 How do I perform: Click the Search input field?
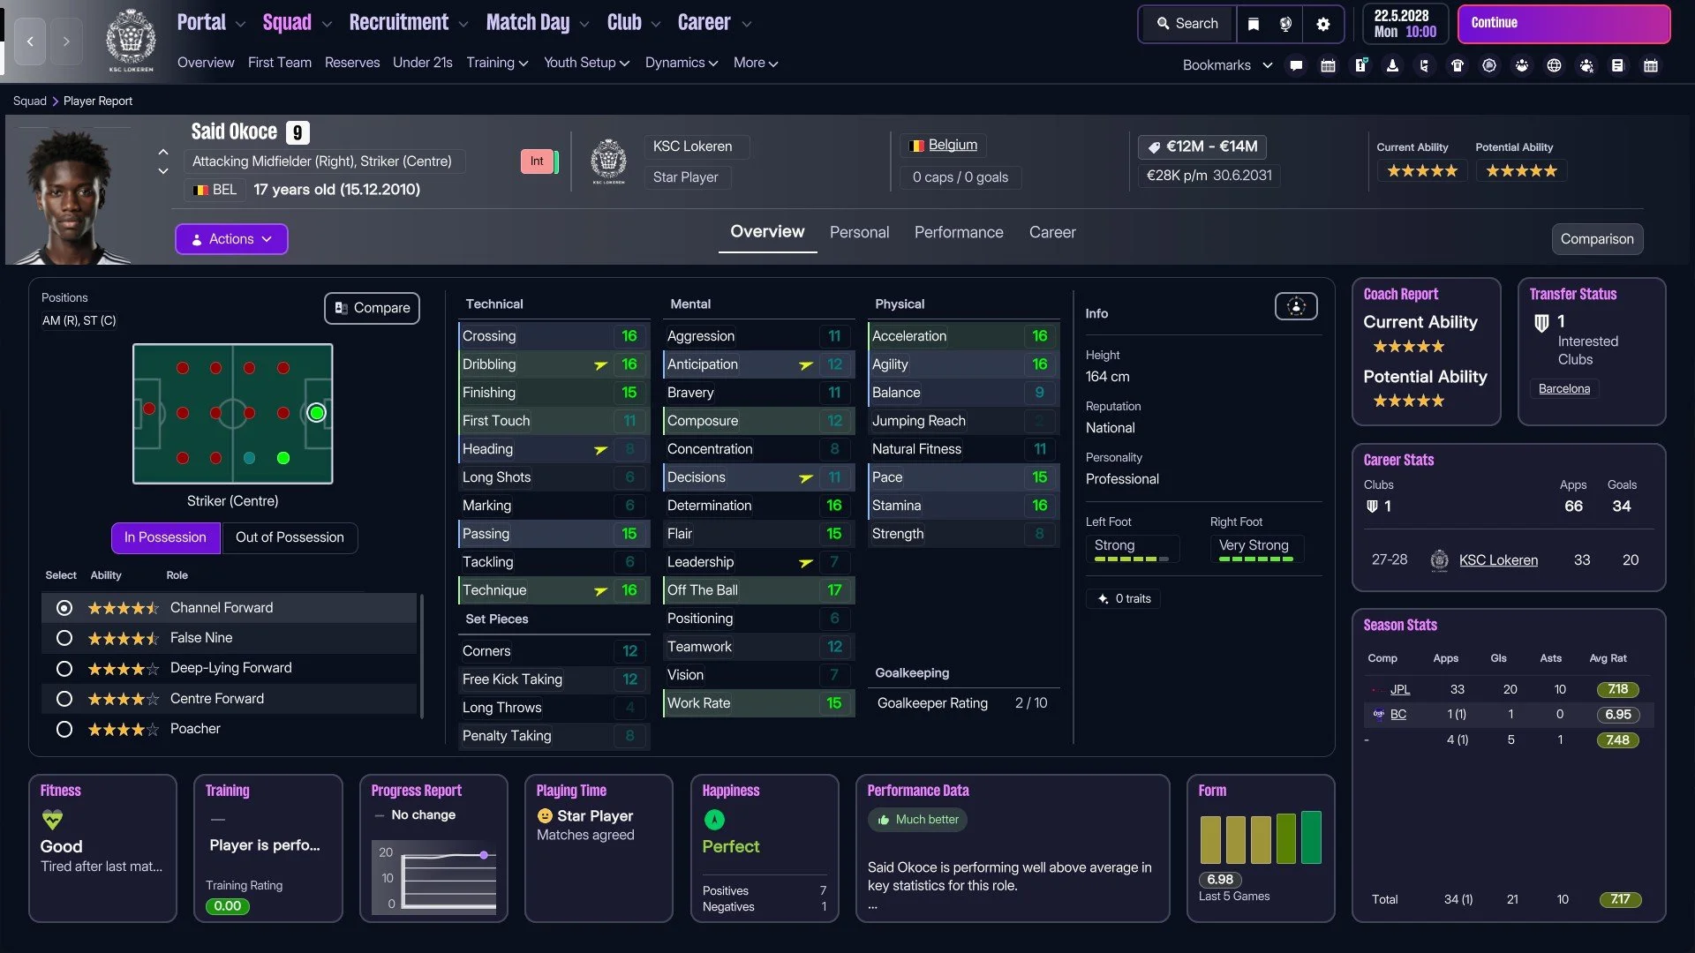(1187, 24)
